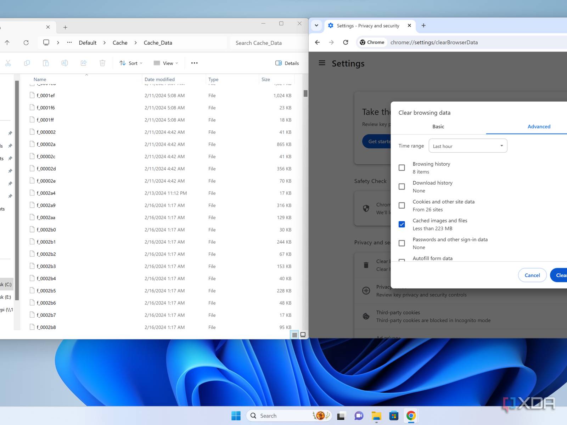
Task: Switch to large thumbnails view icon
Action: [303, 335]
